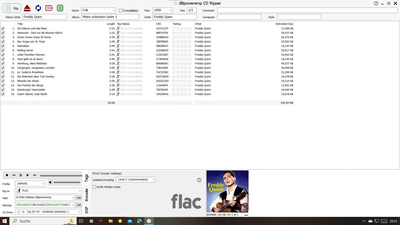This screenshot has height=225, width=400.
Task: Expand the Genre dropdown showing Folk
Action: pos(113,11)
